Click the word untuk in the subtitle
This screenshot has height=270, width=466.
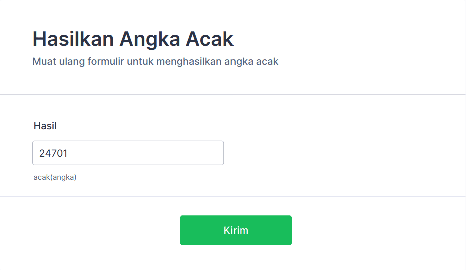click(140, 61)
